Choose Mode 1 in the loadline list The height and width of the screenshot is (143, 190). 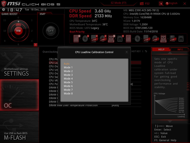tap(68, 68)
